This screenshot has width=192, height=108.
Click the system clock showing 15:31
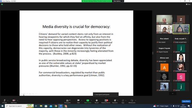coord(183,106)
